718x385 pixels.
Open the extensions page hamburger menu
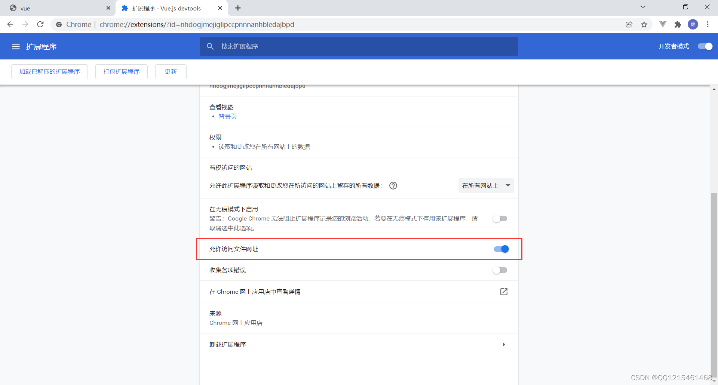point(16,46)
